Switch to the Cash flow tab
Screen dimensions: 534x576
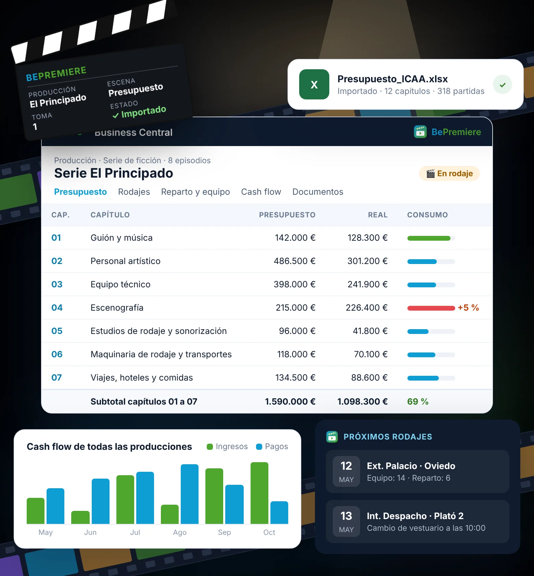tap(261, 192)
